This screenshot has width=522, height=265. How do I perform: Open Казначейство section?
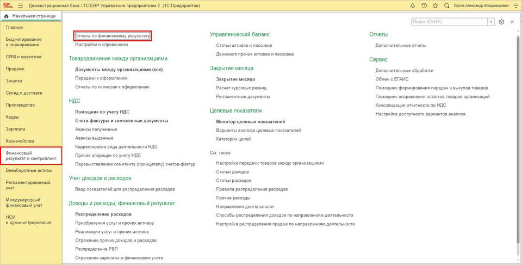click(20, 141)
